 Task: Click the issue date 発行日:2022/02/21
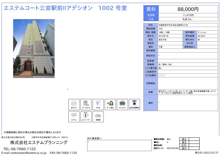tap(207, 153)
